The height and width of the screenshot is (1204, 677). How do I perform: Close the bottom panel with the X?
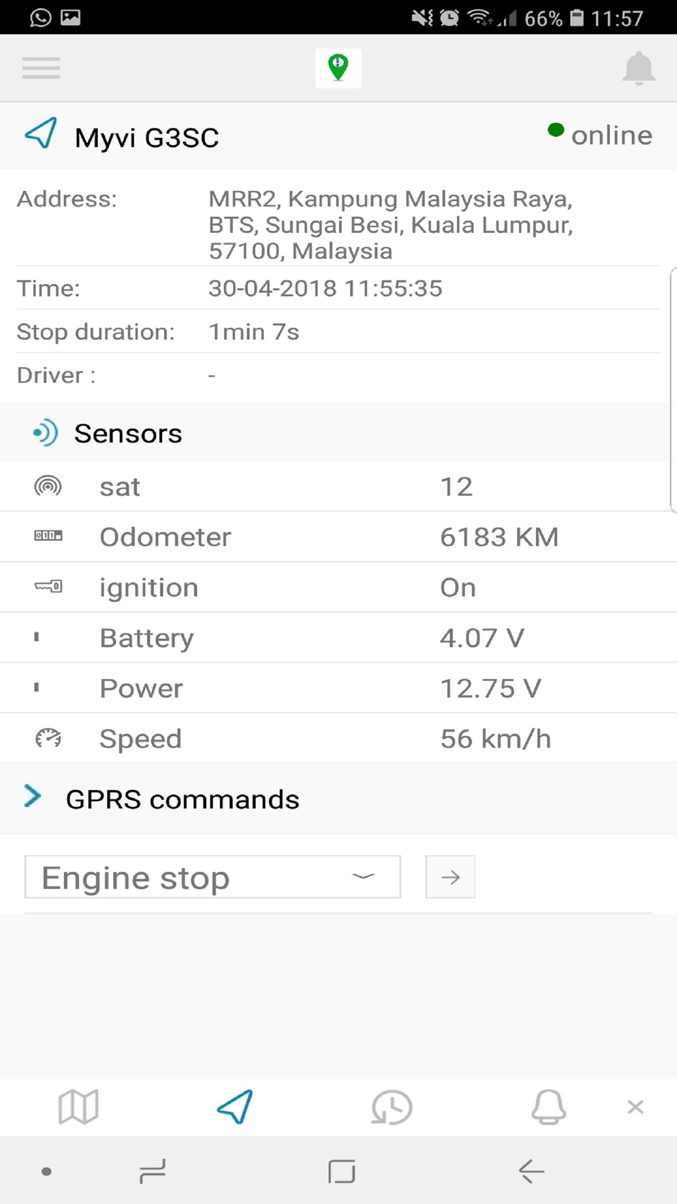click(635, 1107)
